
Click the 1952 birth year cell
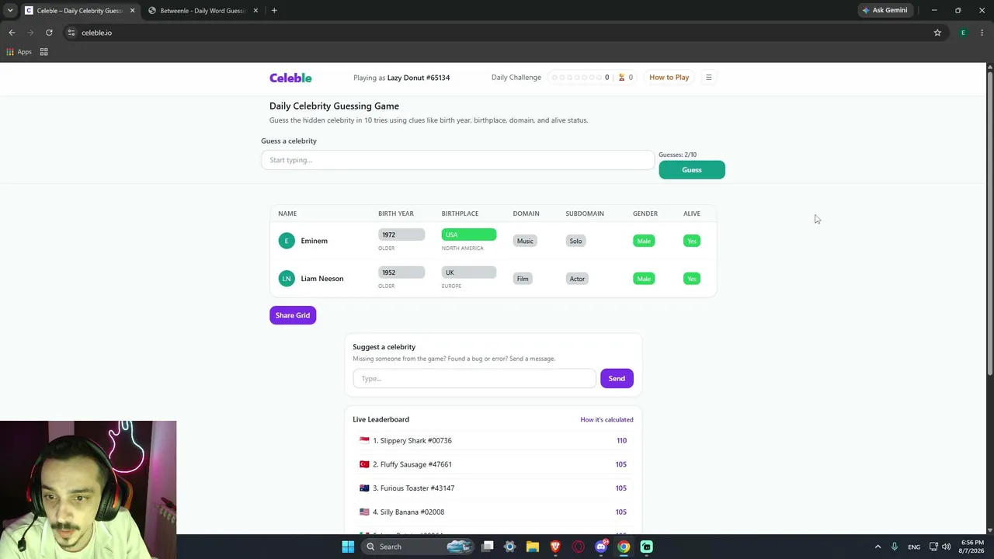tap(401, 273)
